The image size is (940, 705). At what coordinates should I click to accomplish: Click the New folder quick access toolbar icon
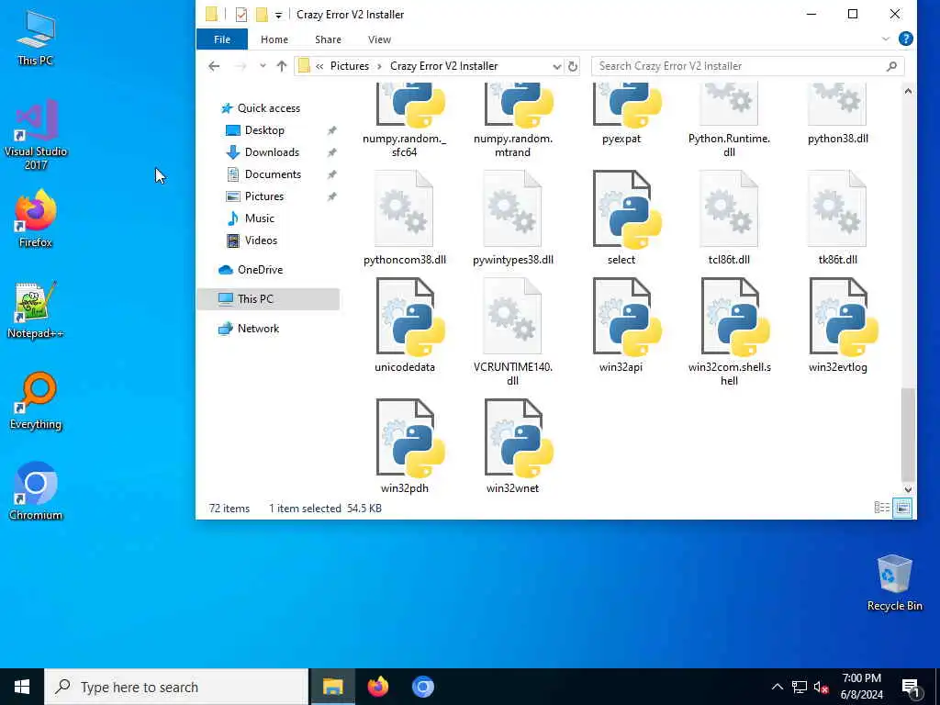point(262,15)
